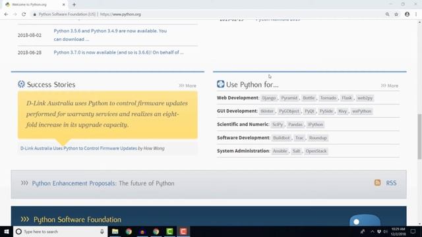Click the Trac tag
The width and height of the screenshot is (422, 237).
pos(299,138)
